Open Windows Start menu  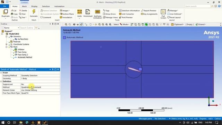3,123
